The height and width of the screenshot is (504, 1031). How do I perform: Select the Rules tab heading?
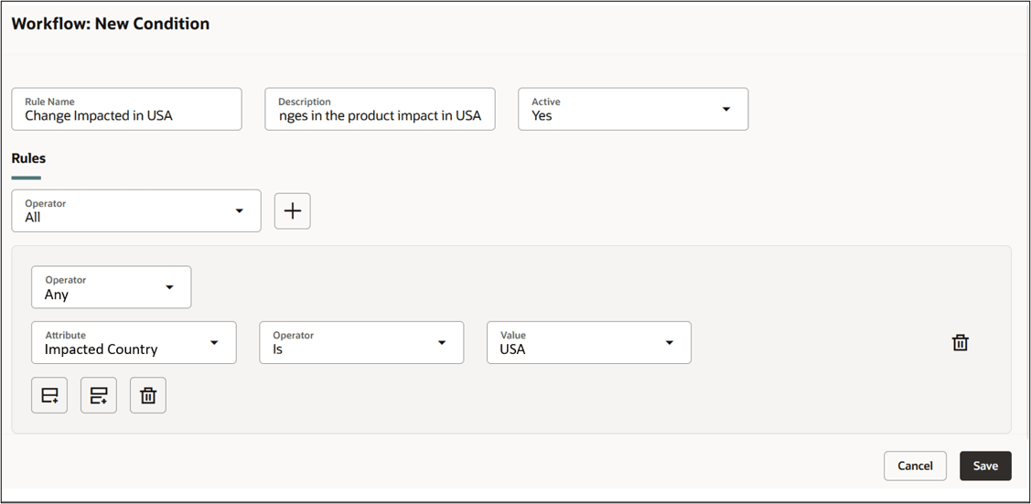28,158
